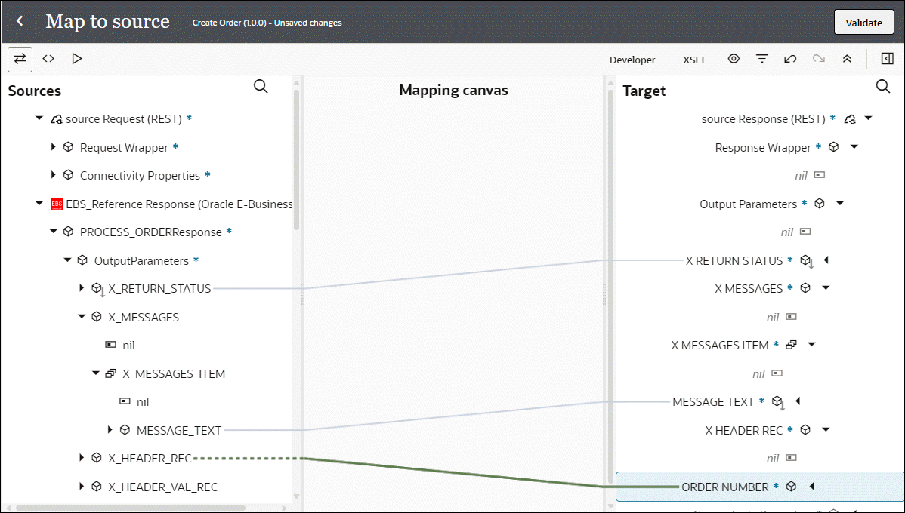Select X_HEADER_REC in Sources tree
This screenshot has height=513, width=905.
click(150, 458)
